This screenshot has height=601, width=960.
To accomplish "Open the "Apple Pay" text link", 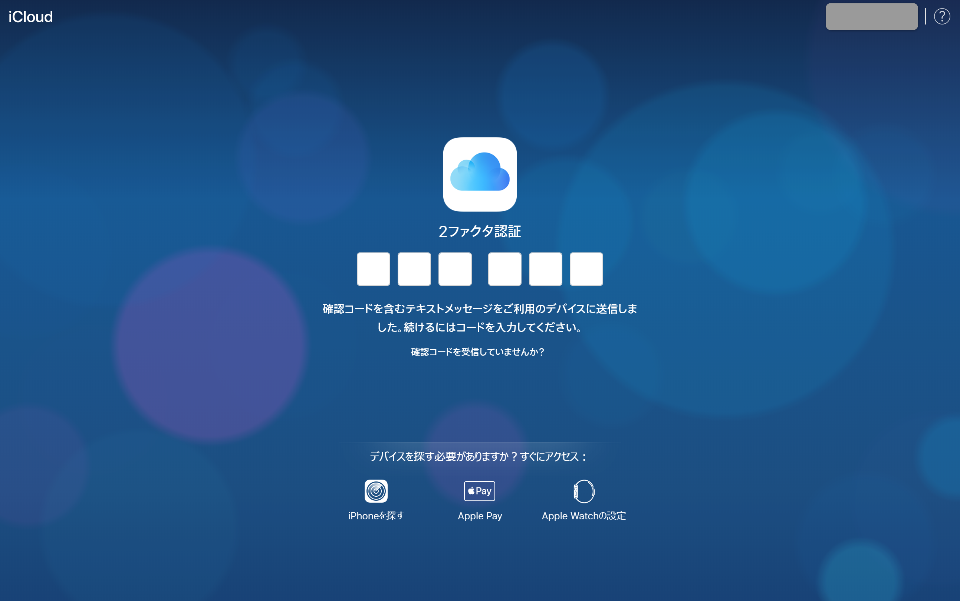I will click(480, 516).
